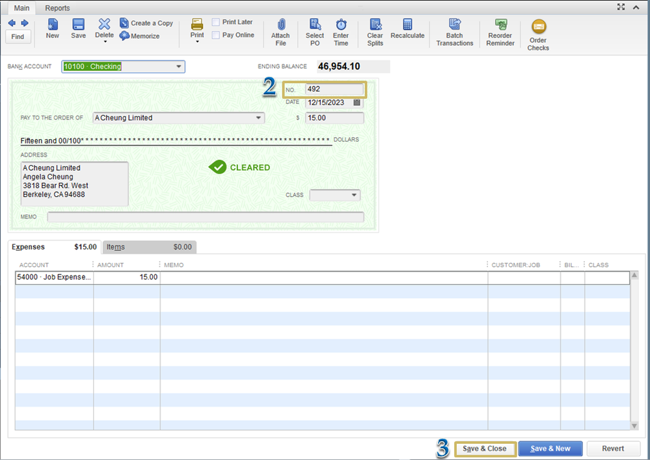Open the date calendar picker
650x460 pixels.
pyautogui.click(x=357, y=102)
